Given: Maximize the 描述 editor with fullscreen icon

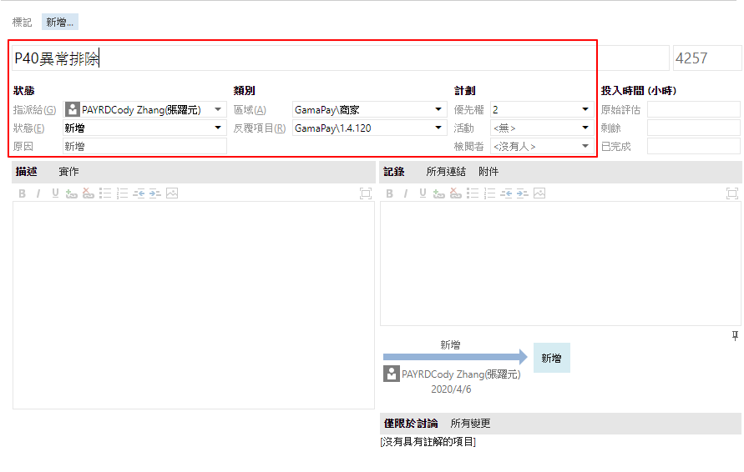Looking at the screenshot, I should tap(365, 193).
